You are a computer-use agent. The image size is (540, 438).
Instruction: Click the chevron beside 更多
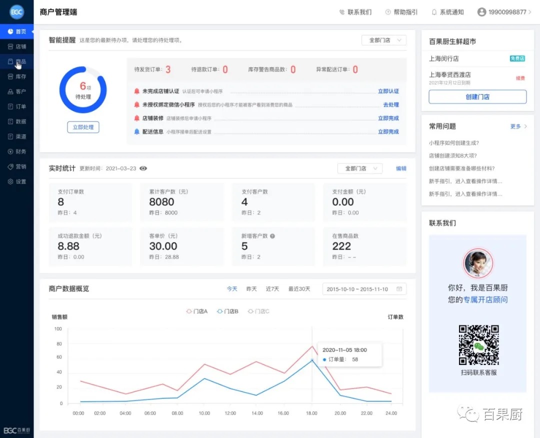click(x=525, y=126)
